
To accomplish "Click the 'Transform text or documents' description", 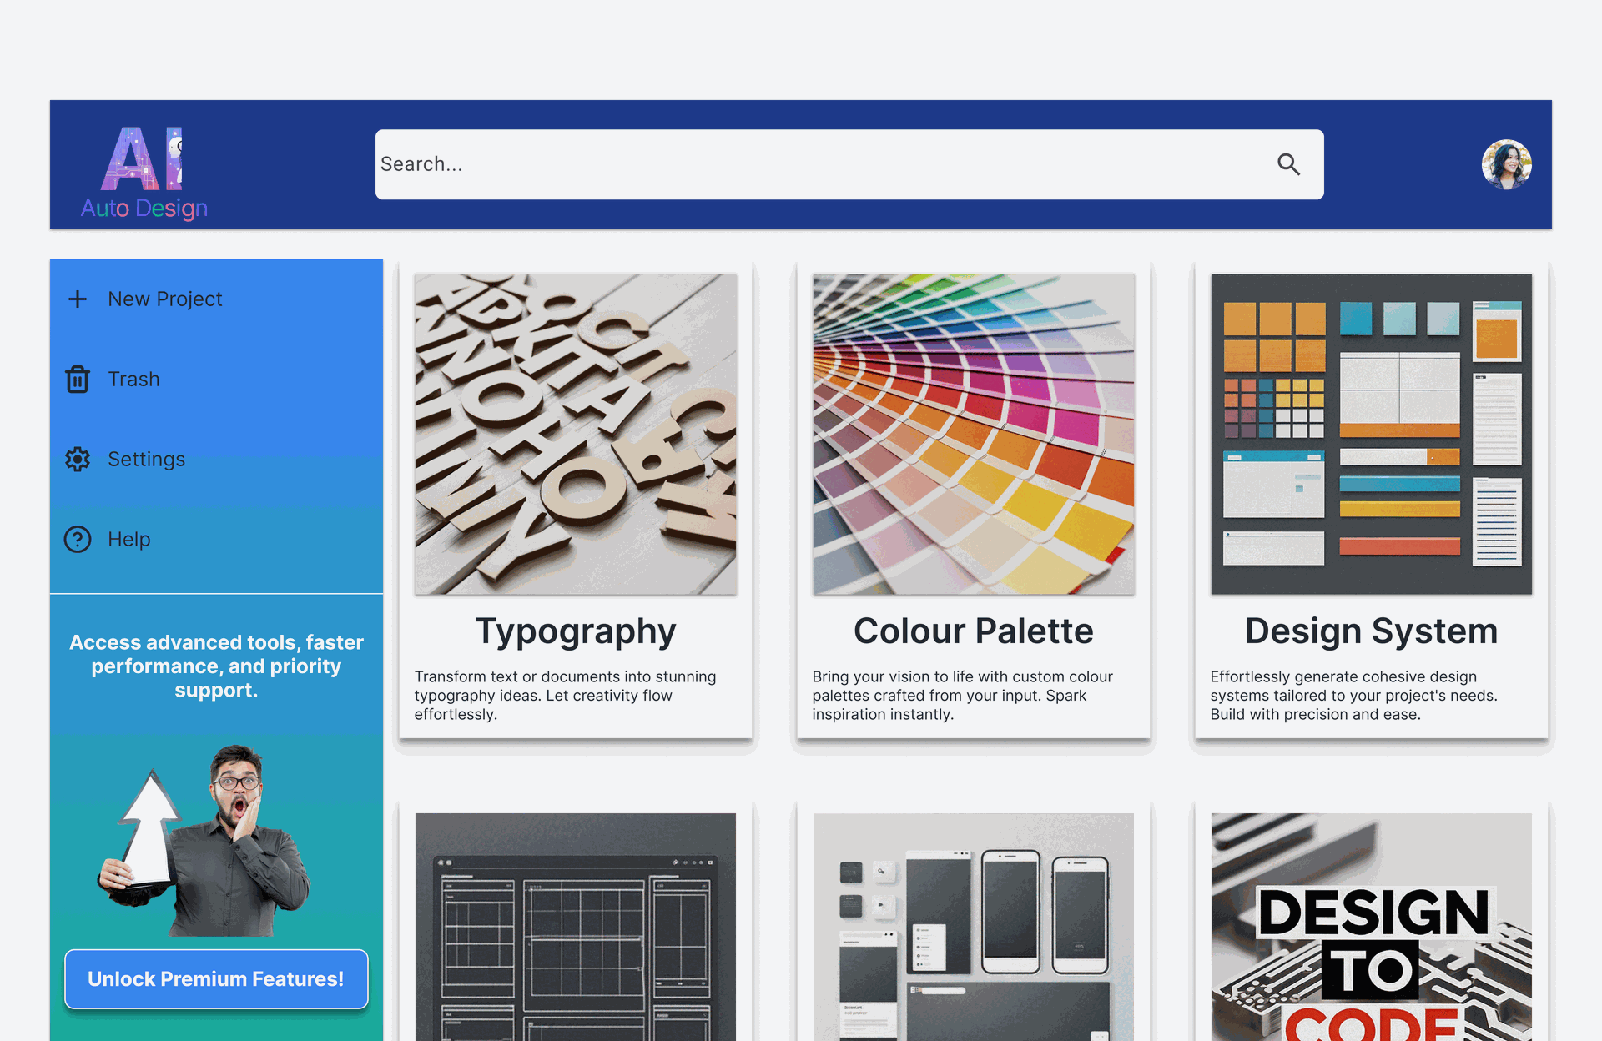I will pos(566,695).
